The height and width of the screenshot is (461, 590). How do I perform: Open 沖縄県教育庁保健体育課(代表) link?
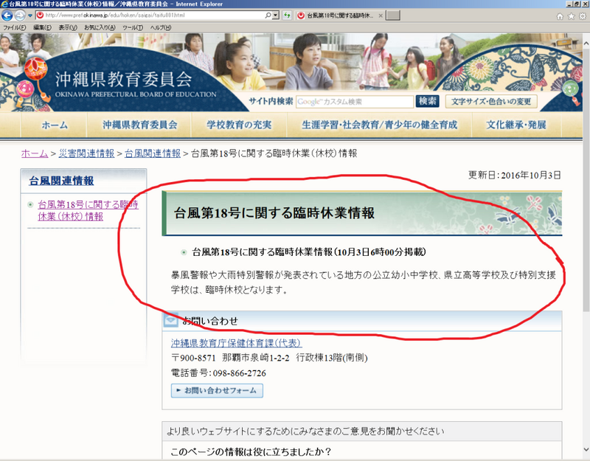[x=236, y=344]
